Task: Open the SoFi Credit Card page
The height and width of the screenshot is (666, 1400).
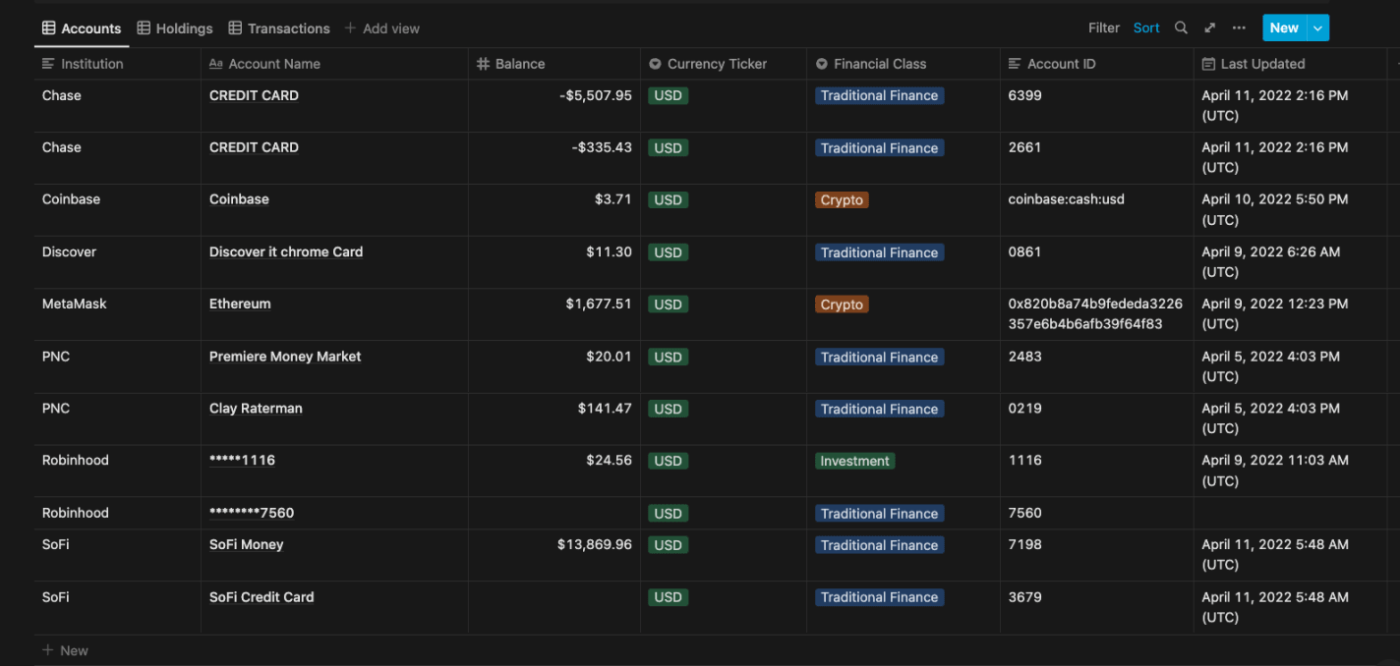Action: (x=262, y=596)
